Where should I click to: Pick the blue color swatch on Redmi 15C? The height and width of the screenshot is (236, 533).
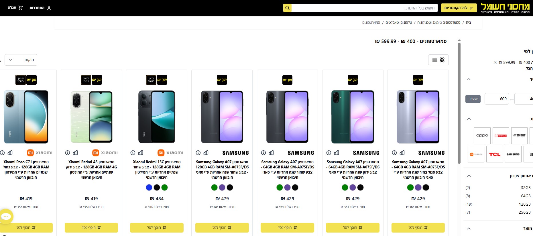click(149, 188)
